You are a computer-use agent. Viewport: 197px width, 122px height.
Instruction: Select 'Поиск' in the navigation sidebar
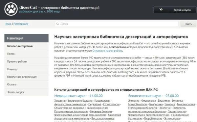(26, 54)
